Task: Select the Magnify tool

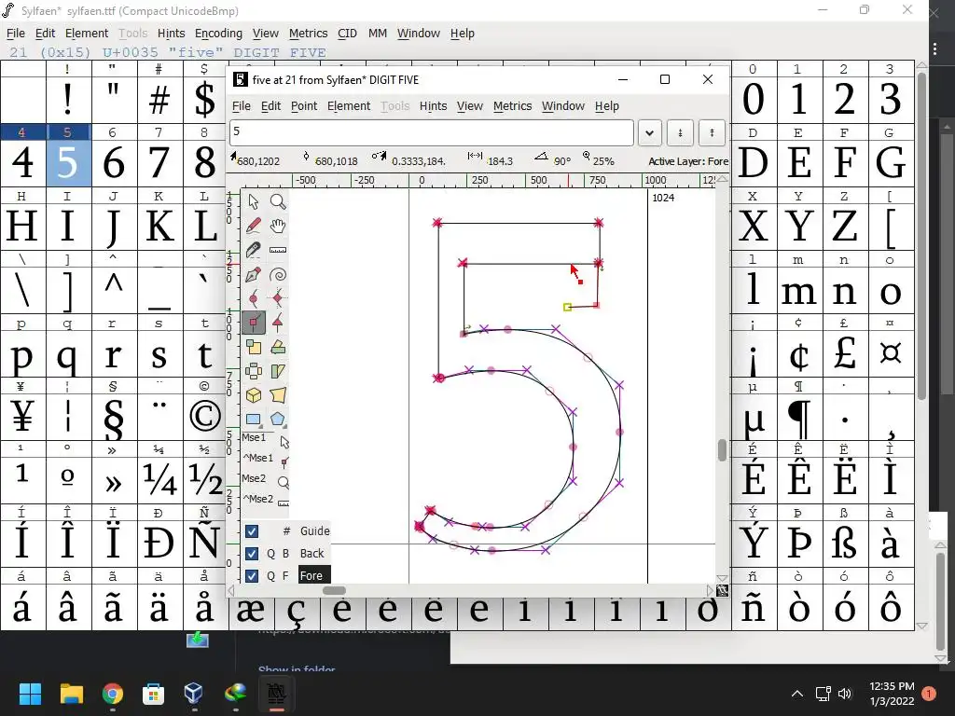Action: (278, 201)
